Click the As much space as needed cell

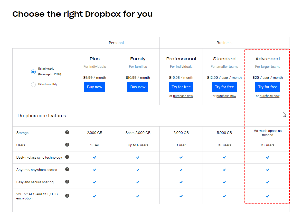pyautogui.click(x=268, y=133)
